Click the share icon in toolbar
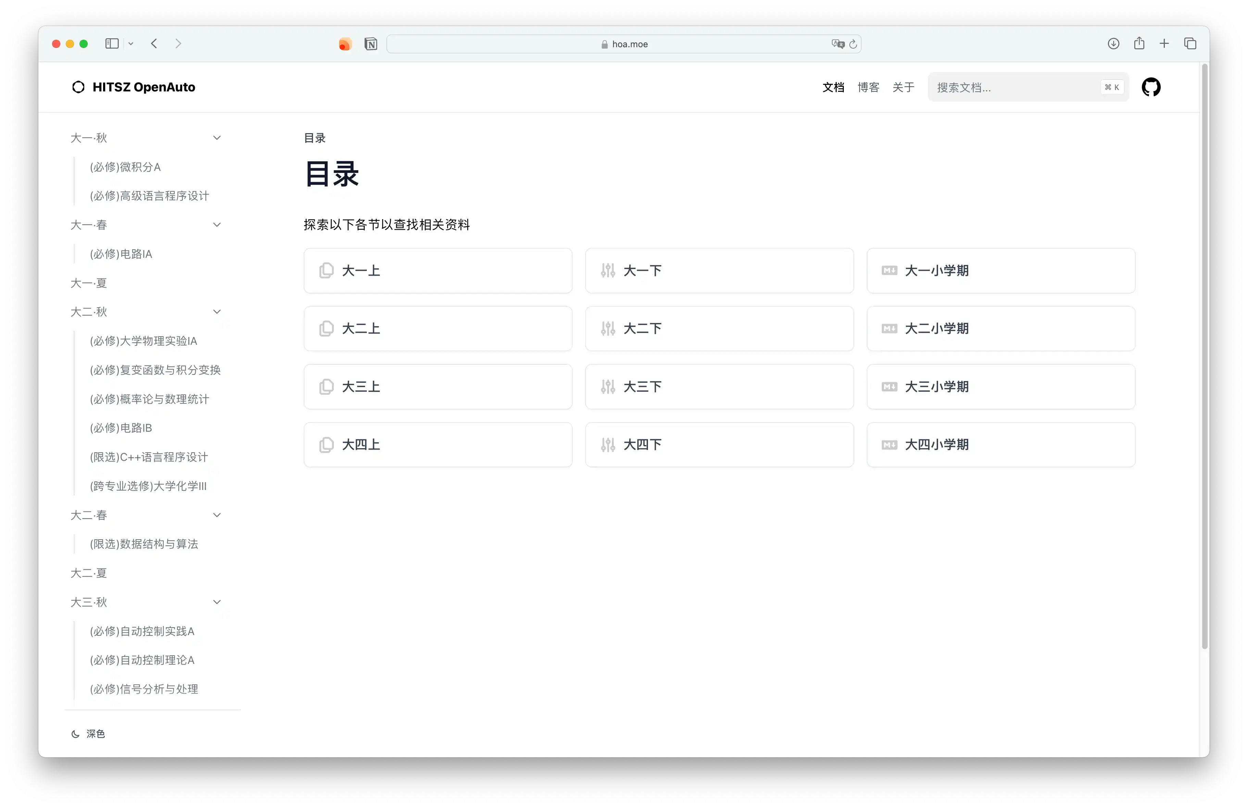The image size is (1248, 808). (x=1139, y=43)
